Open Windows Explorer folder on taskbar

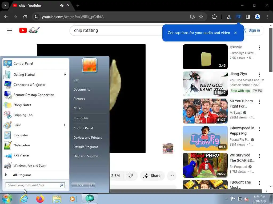click(x=57, y=199)
